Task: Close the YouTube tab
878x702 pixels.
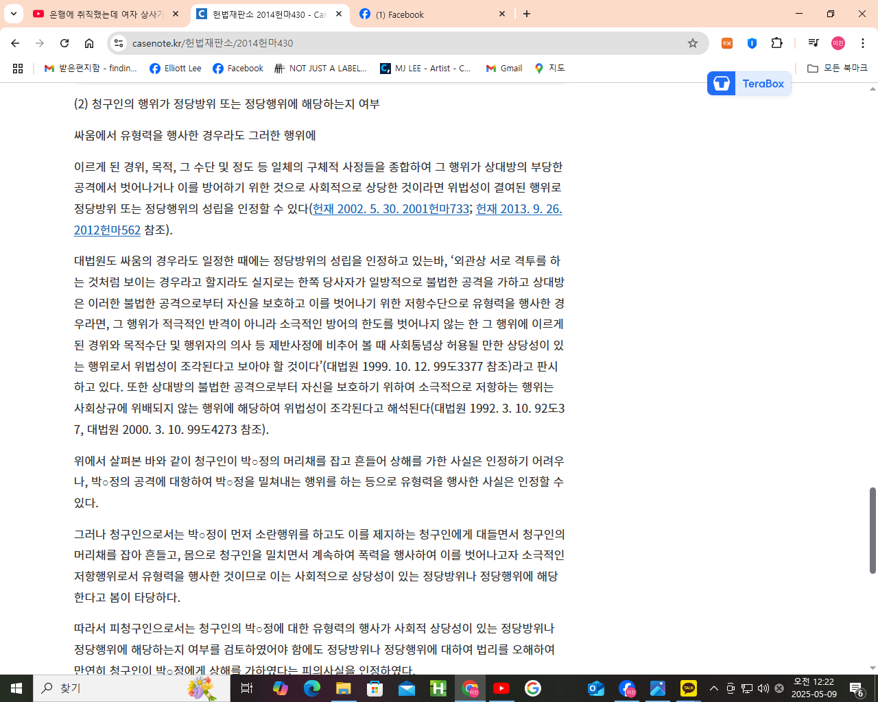Action: tap(176, 14)
